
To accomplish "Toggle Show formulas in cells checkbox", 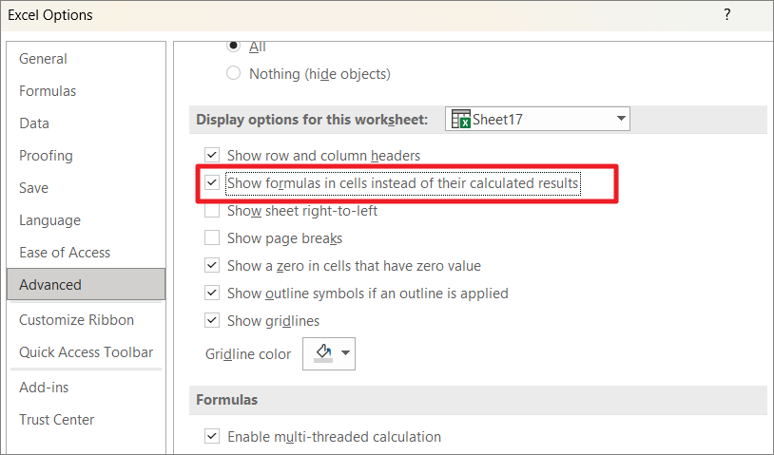I will (212, 182).
